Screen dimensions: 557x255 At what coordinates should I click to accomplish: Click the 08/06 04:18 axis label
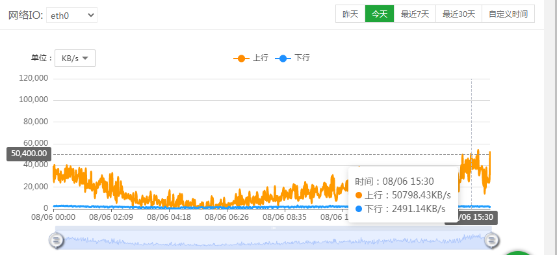(x=169, y=217)
